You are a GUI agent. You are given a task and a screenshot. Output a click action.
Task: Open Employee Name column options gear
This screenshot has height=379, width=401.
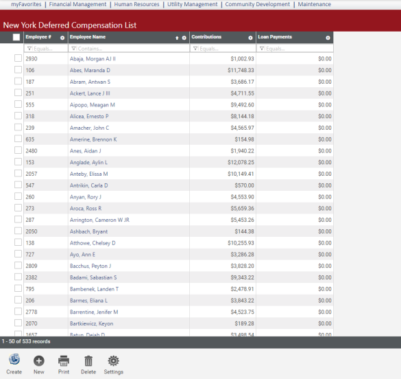tap(184, 38)
